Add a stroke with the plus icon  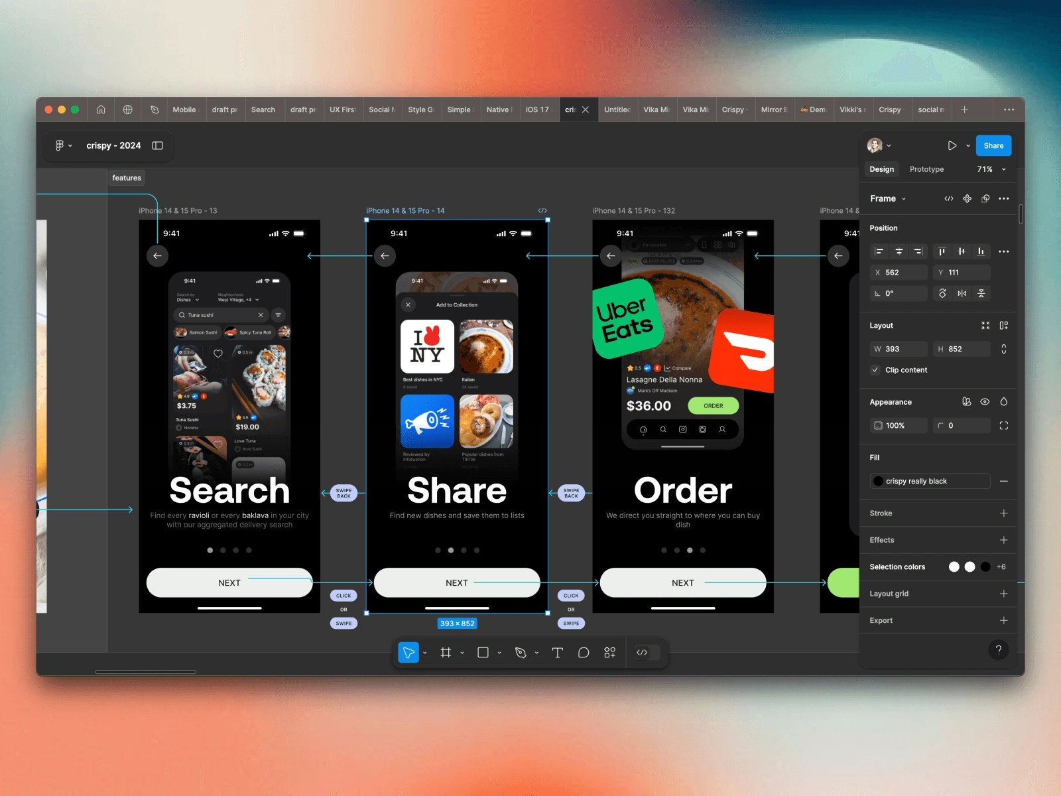click(x=1004, y=513)
